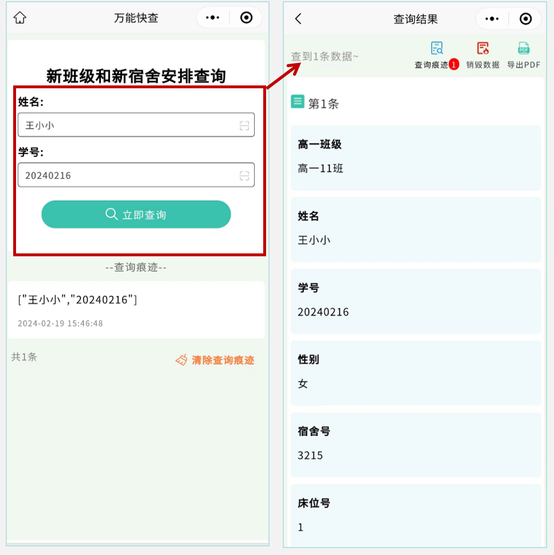Viewport: 554px width, 555px height.
Task: Tap the home icon on query page
Action: click(20, 17)
